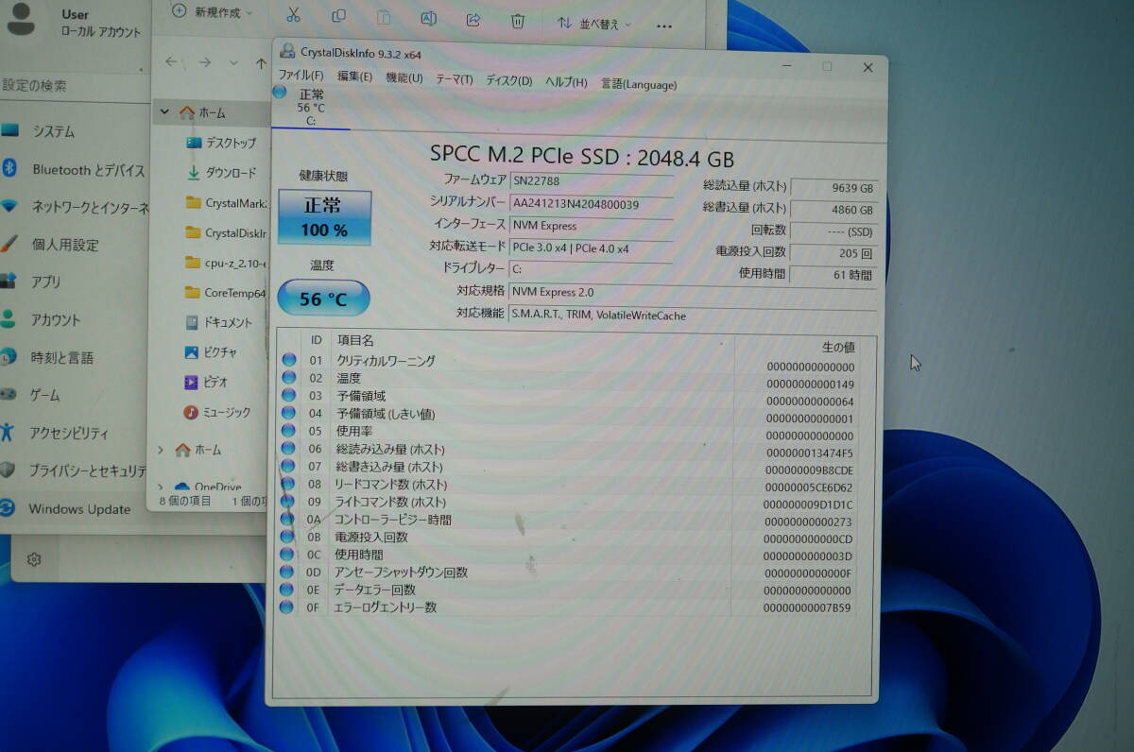Open the 機能(U) menu
The height and width of the screenshot is (752, 1134).
[x=404, y=78]
